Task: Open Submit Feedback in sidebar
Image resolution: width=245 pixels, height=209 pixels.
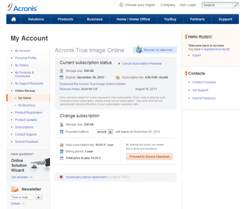Action: click(27, 142)
